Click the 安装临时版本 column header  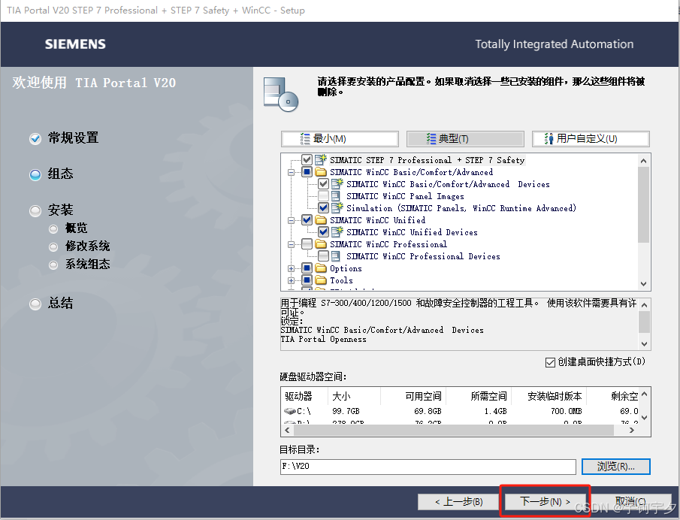click(x=549, y=396)
